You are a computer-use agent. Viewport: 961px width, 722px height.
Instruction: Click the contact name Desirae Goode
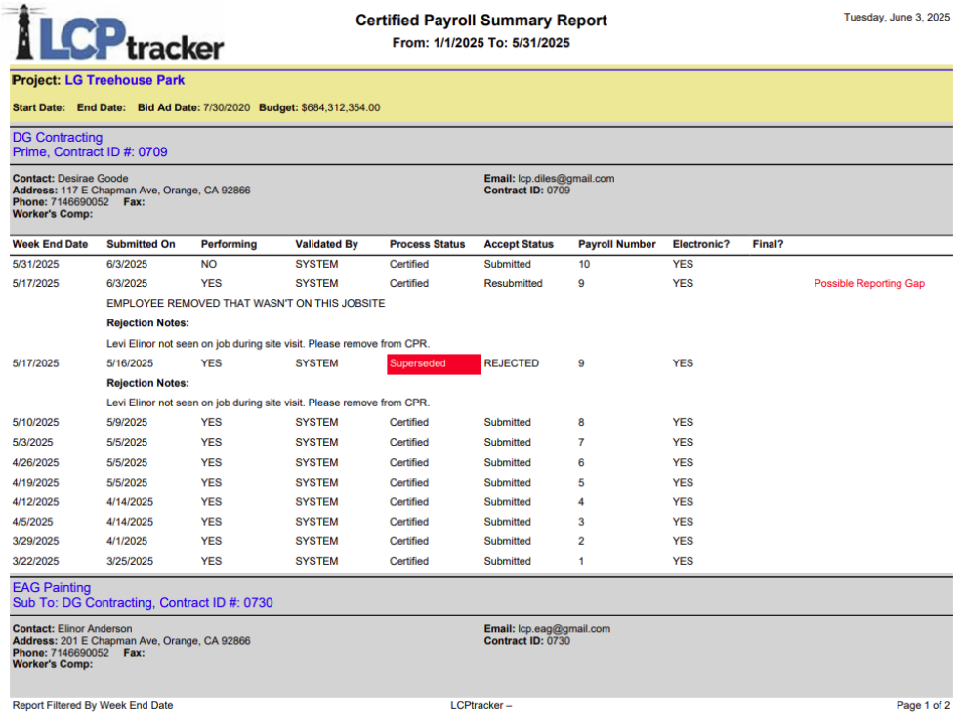coord(93,179)
